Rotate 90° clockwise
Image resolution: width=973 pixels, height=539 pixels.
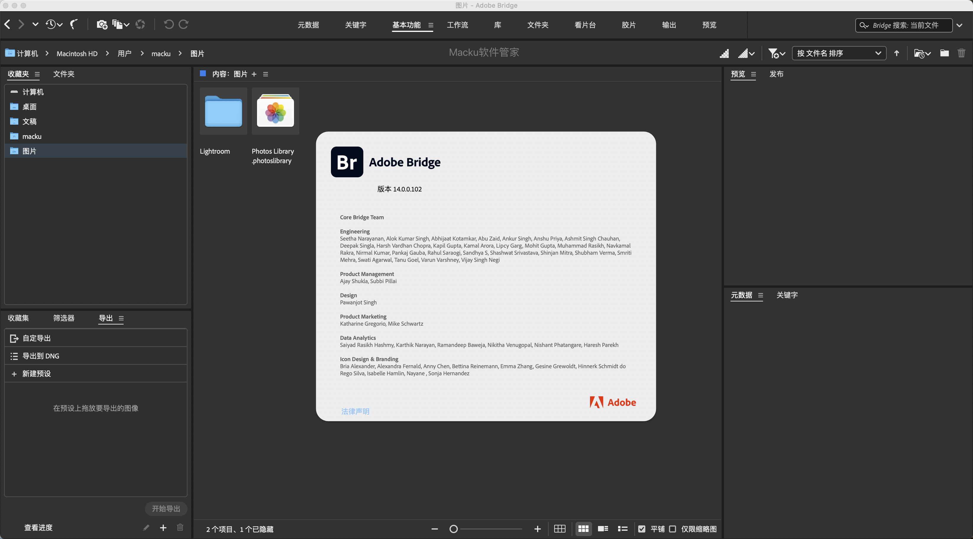[184, 25]
